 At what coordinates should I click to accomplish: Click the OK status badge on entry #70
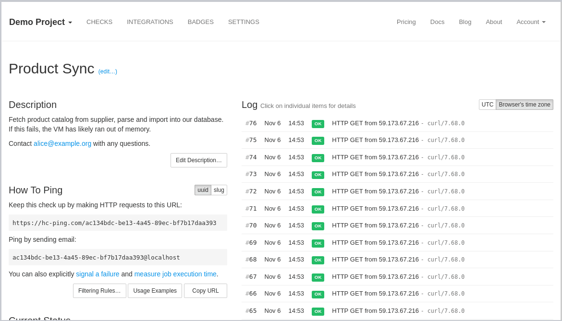click(318, 226)
